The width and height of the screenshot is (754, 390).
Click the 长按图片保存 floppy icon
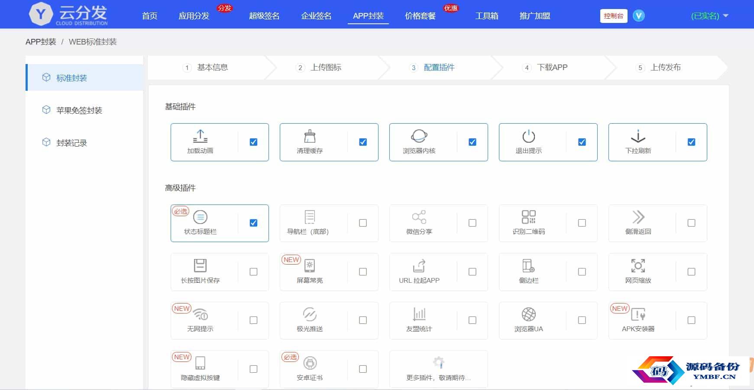point(200,265)
